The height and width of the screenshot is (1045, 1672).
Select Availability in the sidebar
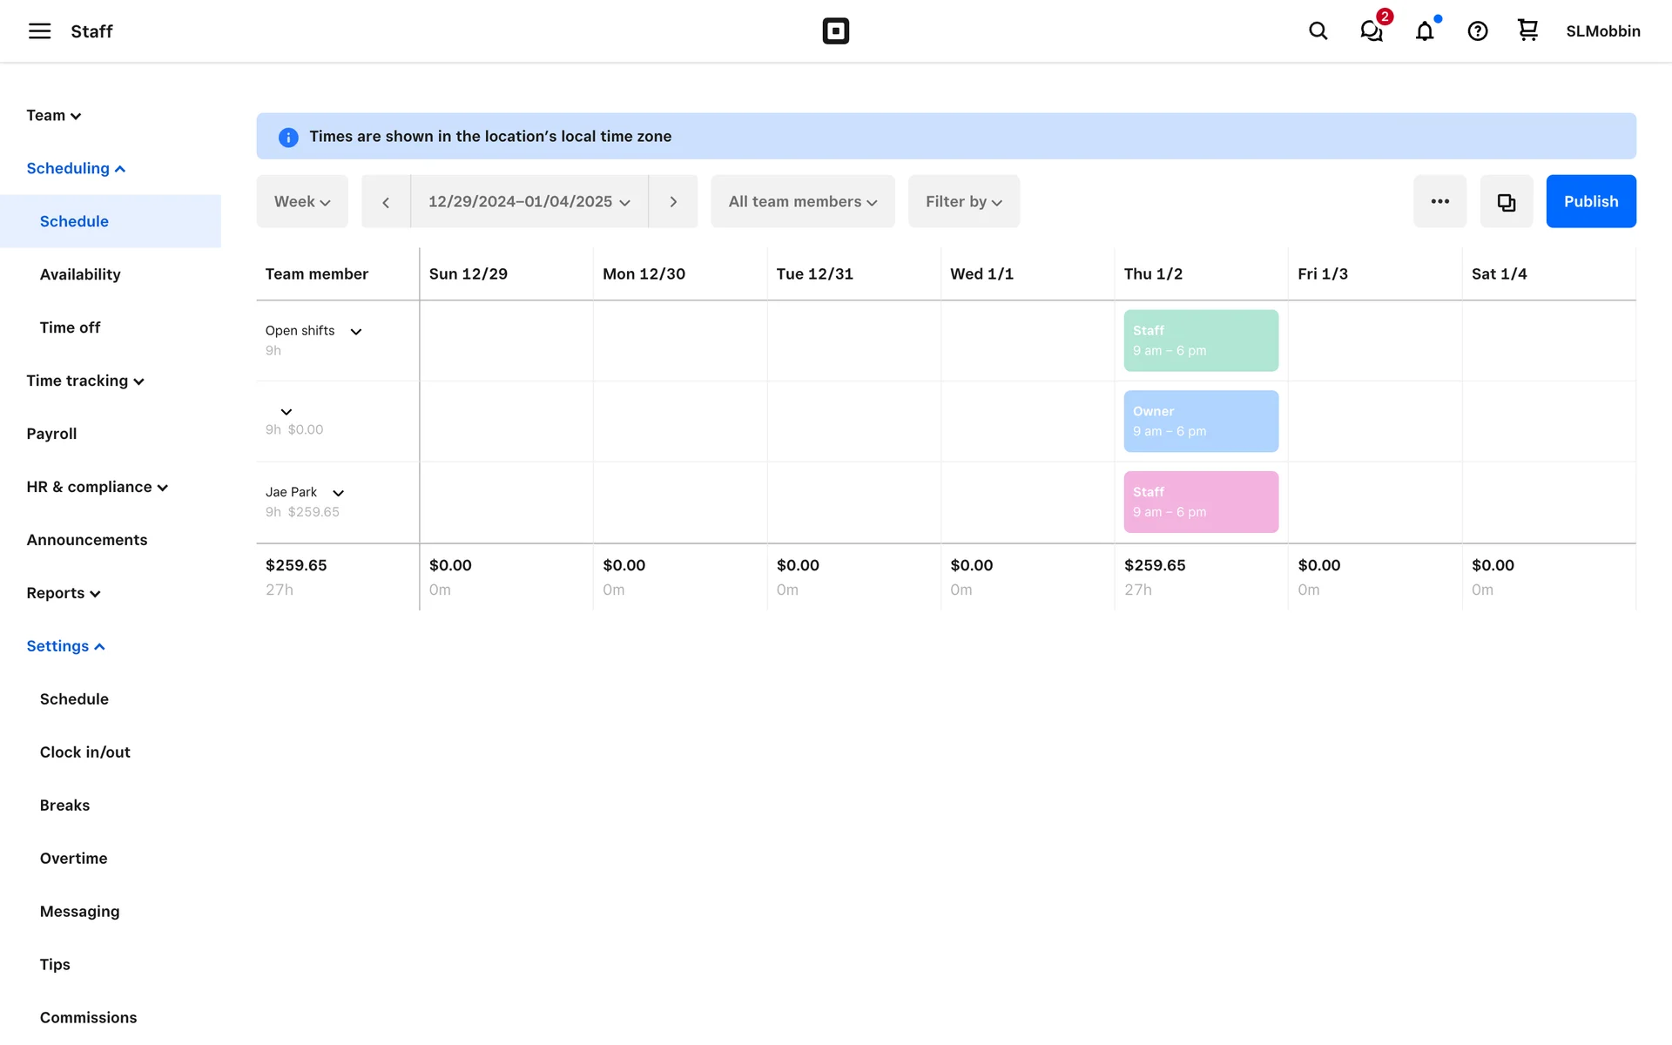80,274
